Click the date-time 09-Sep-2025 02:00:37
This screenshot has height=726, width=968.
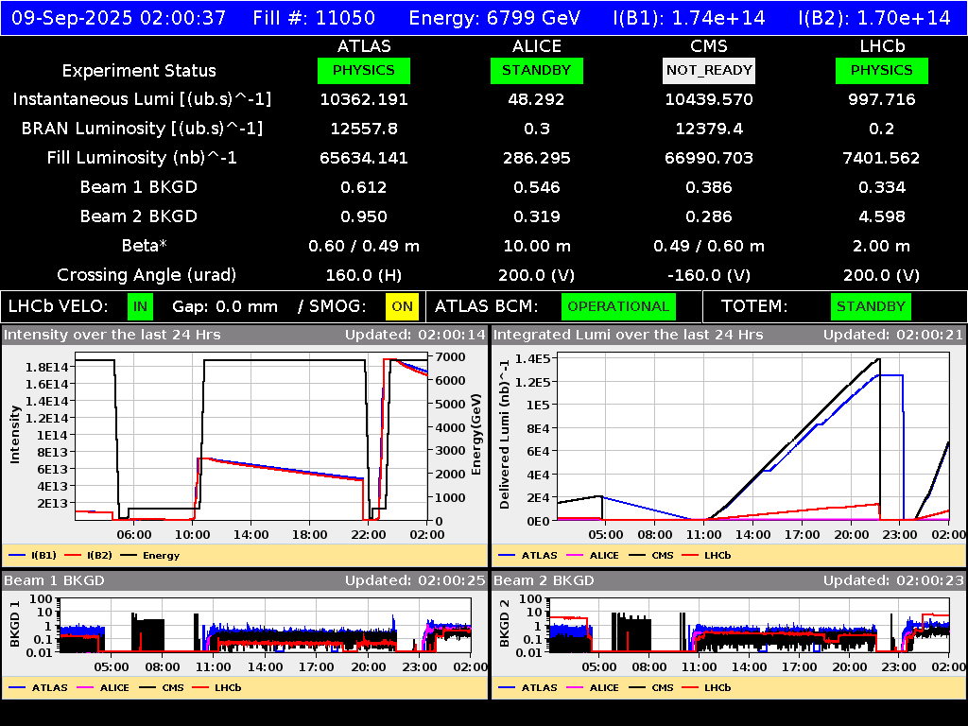pos(118,18)
